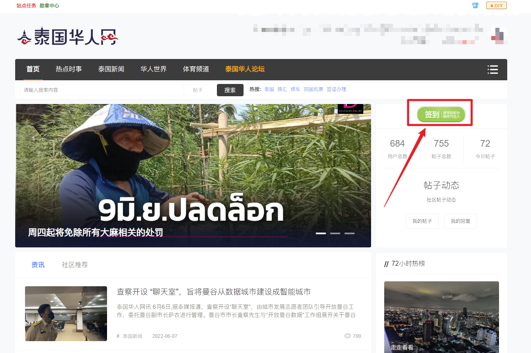This screenshot has width=531, height=353.
Task: Open the hamburger list icon on the navigation bar
Action: [492, 70]
